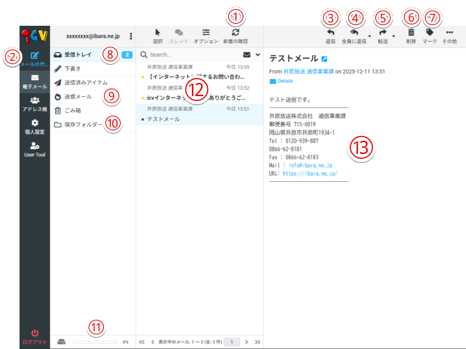This screenshot has height=349, width=466.
Task: Click the ログアウト power icon
Action: click(35, 334)
